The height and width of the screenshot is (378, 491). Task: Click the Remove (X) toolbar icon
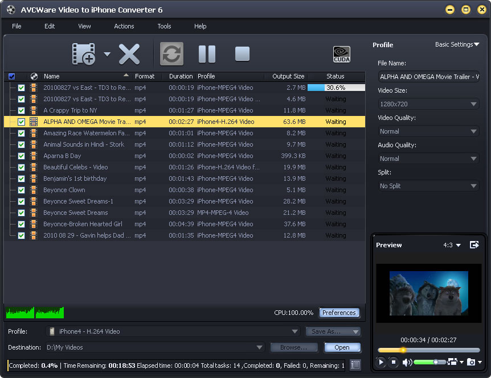click(129, 55)
